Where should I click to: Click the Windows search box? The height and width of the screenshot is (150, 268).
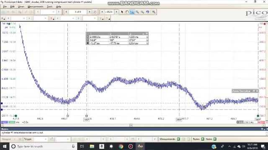(43, 146)
